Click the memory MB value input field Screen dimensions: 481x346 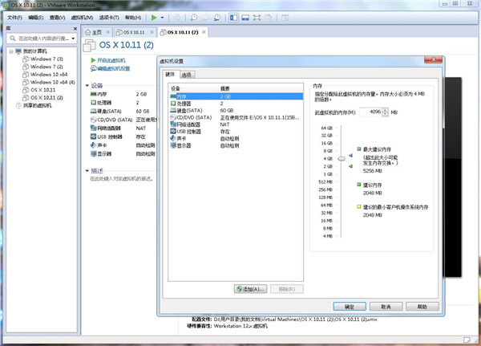pyautogui.click(x=370, y=112)
